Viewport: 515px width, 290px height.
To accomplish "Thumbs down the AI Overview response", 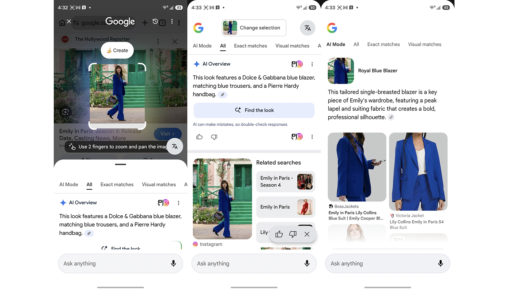I will click(x=214, y=137).
